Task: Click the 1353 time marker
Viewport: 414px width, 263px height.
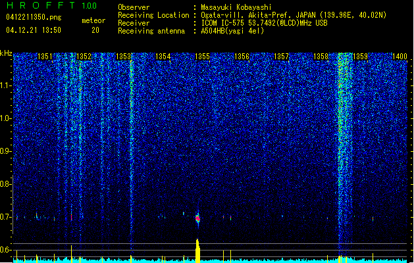Action: [x=123, y=56]
